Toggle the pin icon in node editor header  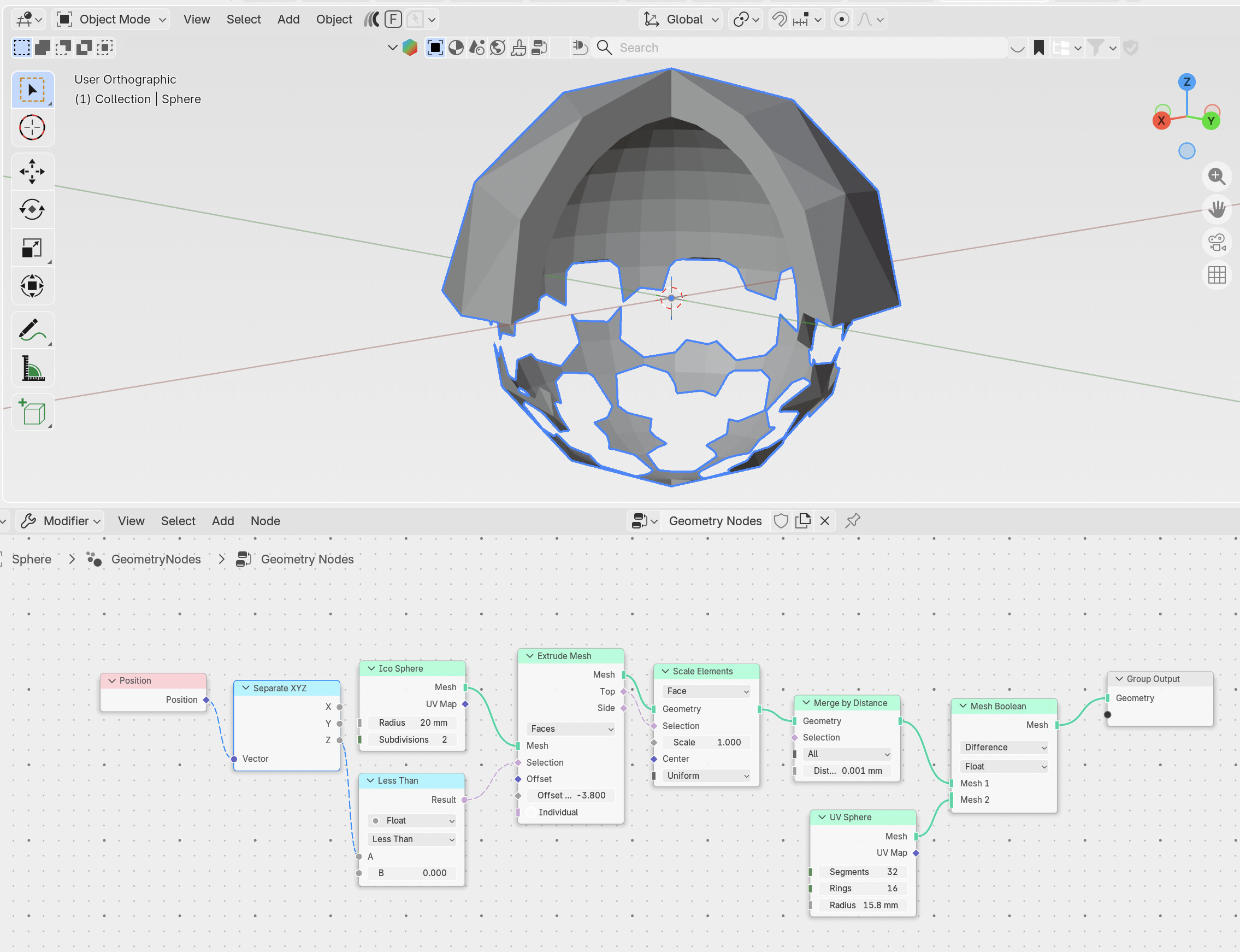coord(852,521)
